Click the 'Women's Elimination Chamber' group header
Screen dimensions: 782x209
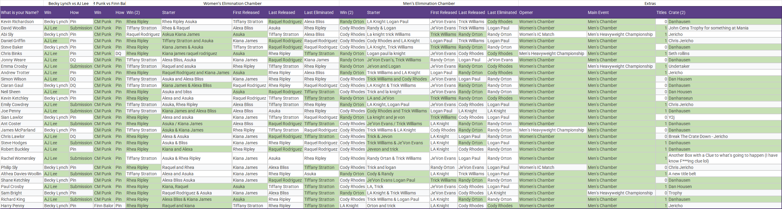232,3
